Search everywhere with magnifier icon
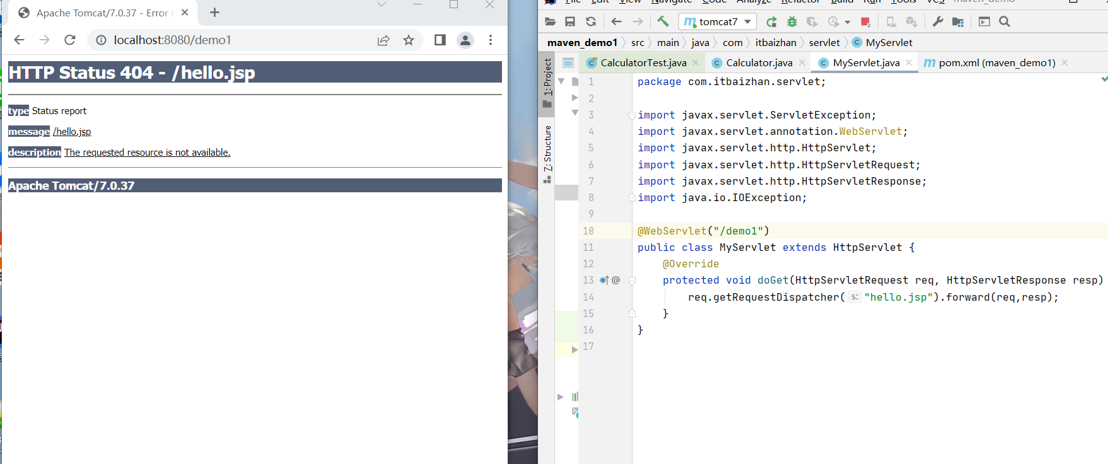This screenshot has width=1108, height=464. (x=1005, y=21)
